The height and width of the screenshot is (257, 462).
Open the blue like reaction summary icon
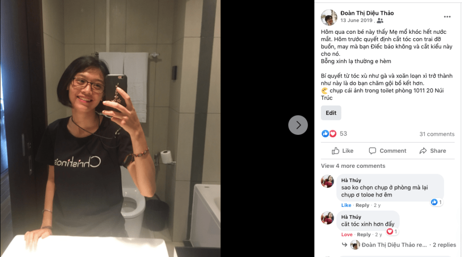click(325, 134)
